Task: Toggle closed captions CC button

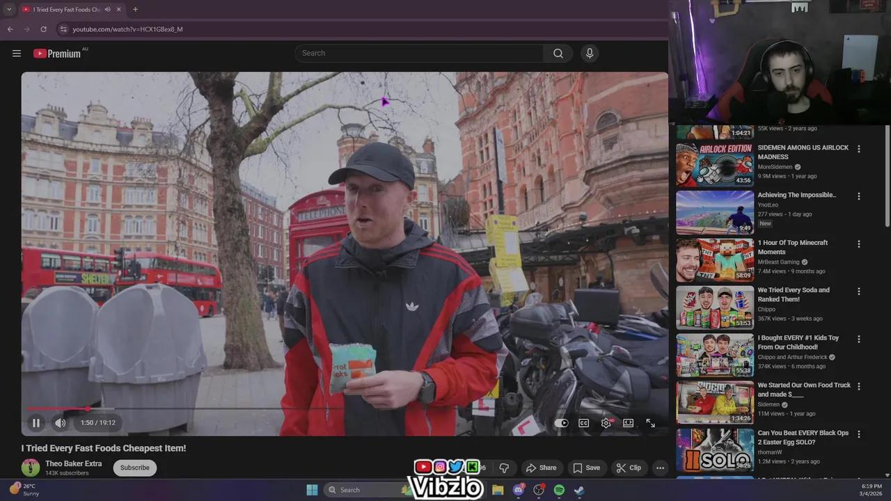Action: point(584,423)
